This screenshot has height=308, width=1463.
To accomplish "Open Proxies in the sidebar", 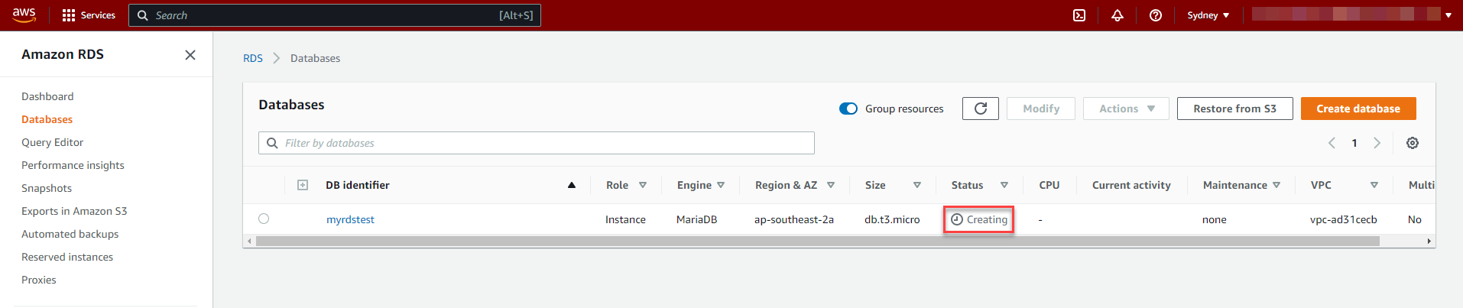I will click(x=39, y=280).
